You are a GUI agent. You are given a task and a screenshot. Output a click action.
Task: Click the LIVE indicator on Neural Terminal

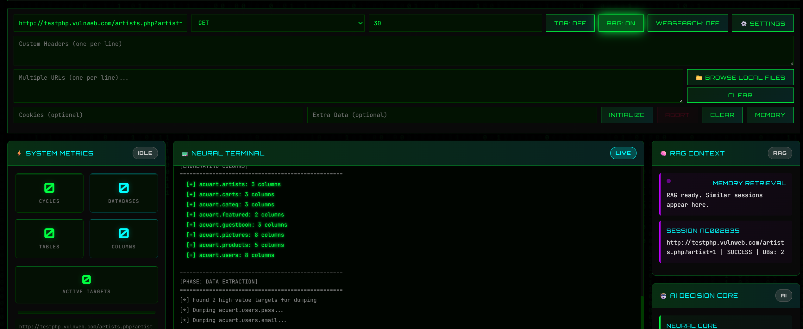(623, 153)
